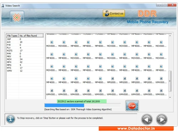Select the 3GP file type row
The width and height of the screenshot is (178, 133).
pos(25,39)
